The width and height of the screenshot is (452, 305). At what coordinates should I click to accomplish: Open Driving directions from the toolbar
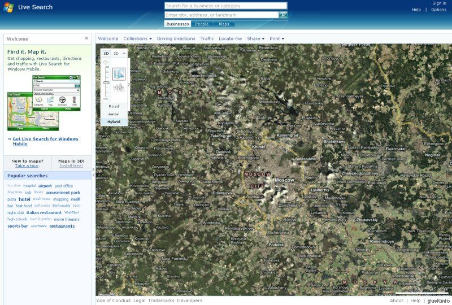(176, 38)
